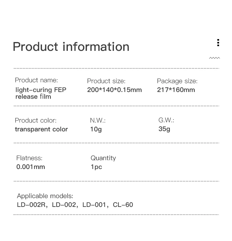This screenshot has width=232, height=241.
Task: Click the 10g net weight value
Action: pyautogui.click(x=96, y=129)
